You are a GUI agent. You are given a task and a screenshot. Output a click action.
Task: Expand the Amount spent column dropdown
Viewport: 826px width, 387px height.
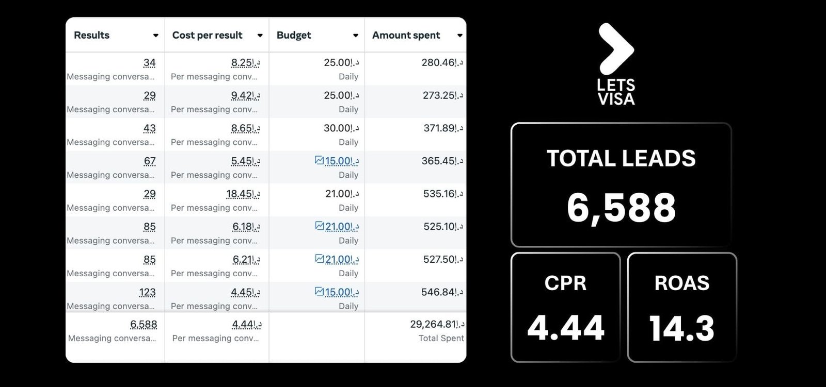click(x=459, y=36)
